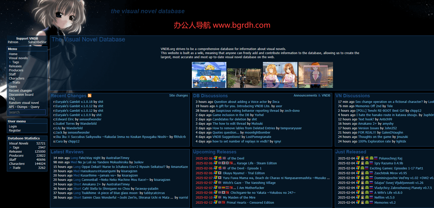This screenshot has height=208, width=434.
Task: Click the RSS feed icon beside Recent Changes
Action: [89, 95]
